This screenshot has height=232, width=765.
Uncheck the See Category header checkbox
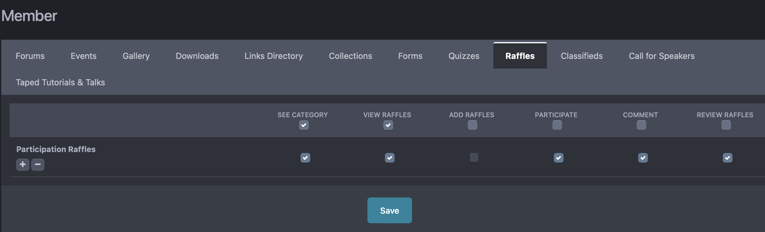pos(304,125)
